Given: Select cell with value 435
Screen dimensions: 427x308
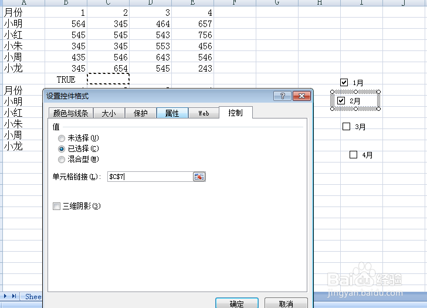Looking at the screenshot, I should pyautogui.click(x=66, y=57).
